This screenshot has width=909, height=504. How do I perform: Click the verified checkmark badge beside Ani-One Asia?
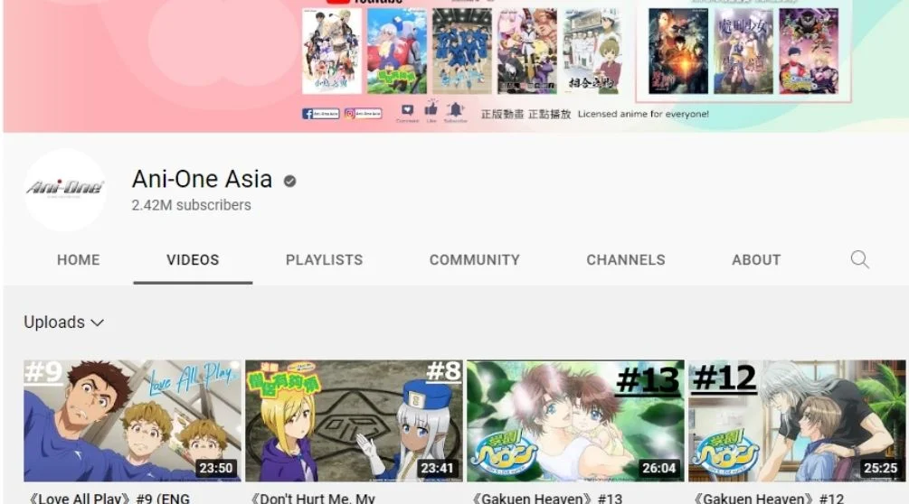pyautogui.click(x=289, y=182)
